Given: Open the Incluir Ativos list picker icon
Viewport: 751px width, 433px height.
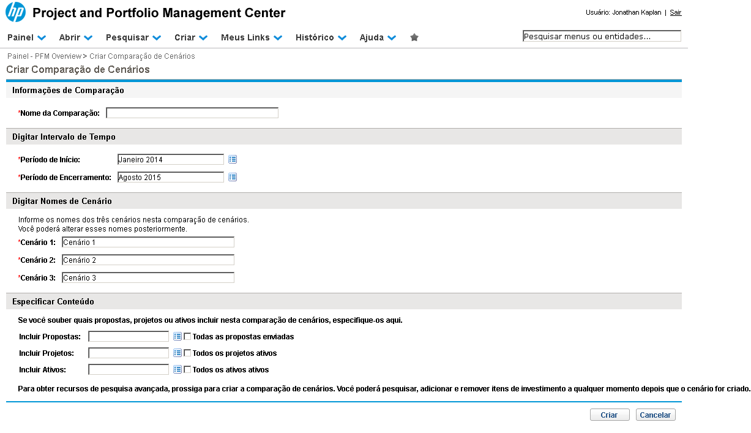Looking at the screenshot, I should tap(177, 370).
